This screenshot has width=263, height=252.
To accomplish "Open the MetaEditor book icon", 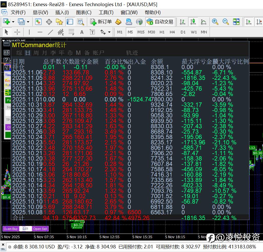I will coord(118,22).
